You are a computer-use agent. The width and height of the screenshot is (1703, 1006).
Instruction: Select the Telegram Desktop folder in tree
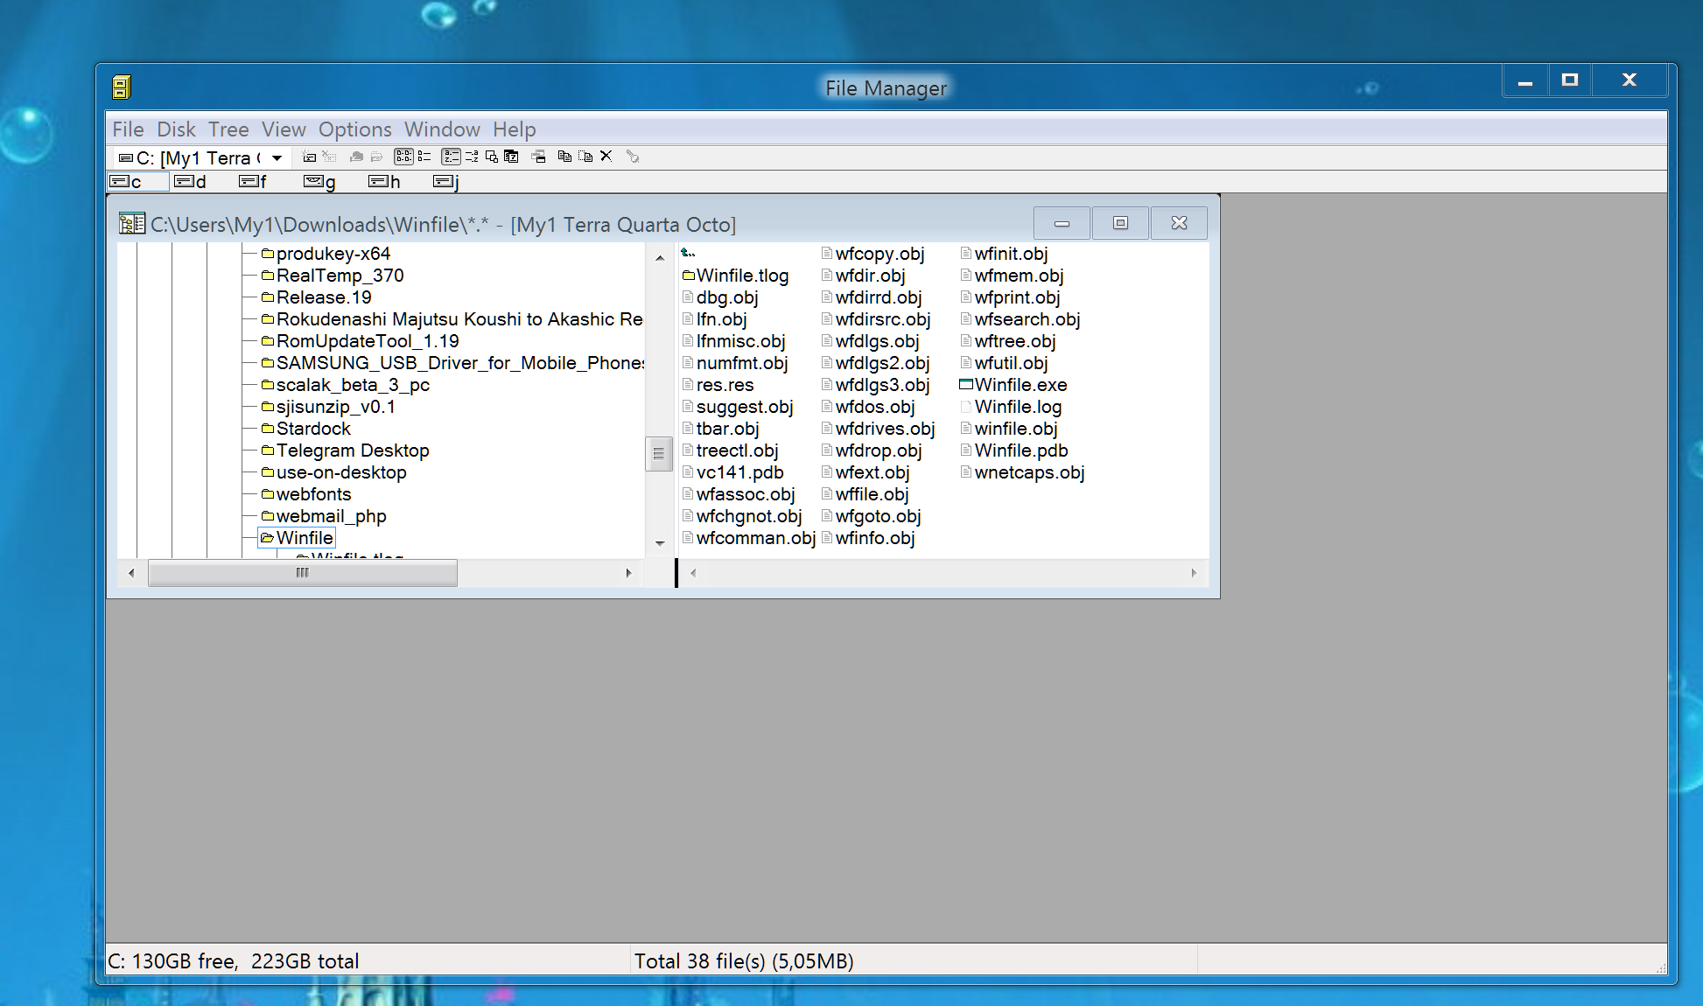(x=352, y=451)
